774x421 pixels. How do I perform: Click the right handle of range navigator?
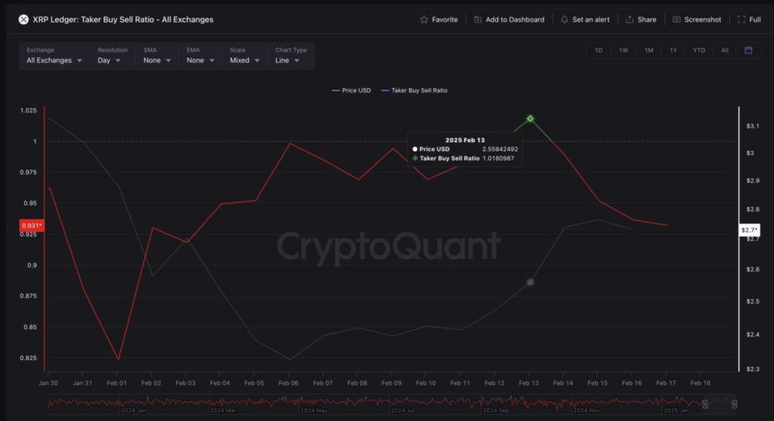click(735, 404)
